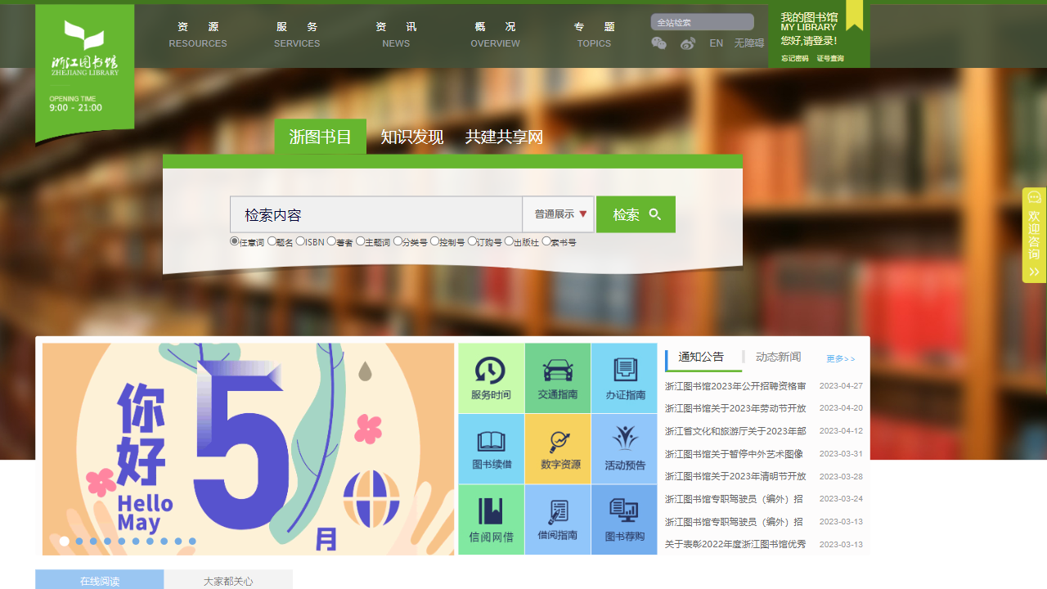Screen dimensions: 1047x589
Task: Click the 图书荐购 book recommendation icon
Action: coord(624,519)
